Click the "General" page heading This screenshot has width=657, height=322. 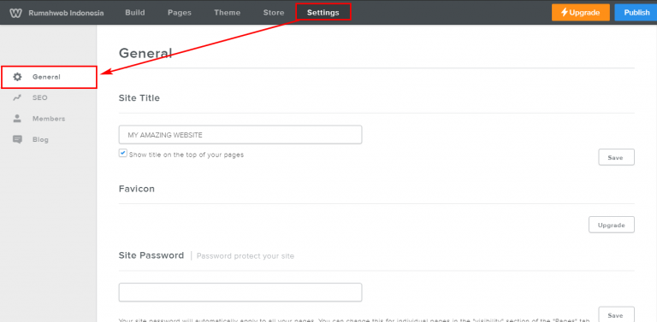coord(145,53)
